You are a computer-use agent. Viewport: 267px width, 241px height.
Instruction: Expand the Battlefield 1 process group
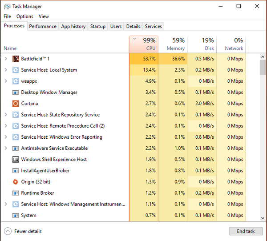[6, 59]
